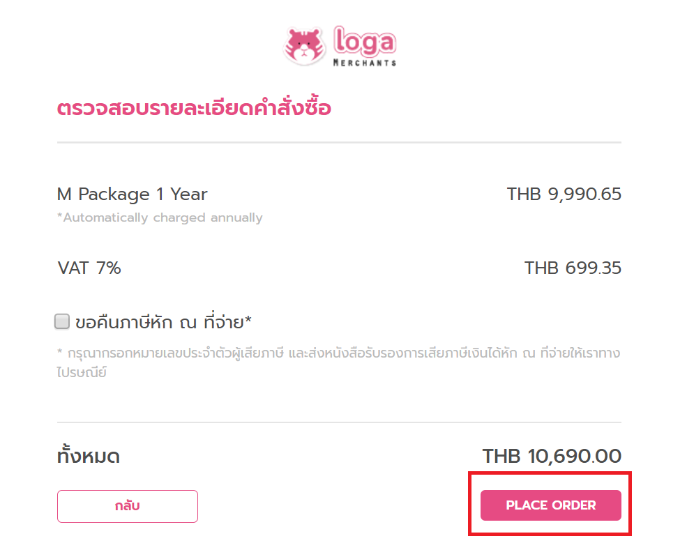
Task: Click the asterisk starting the grey footnote
Action: (x=60, y=351)
